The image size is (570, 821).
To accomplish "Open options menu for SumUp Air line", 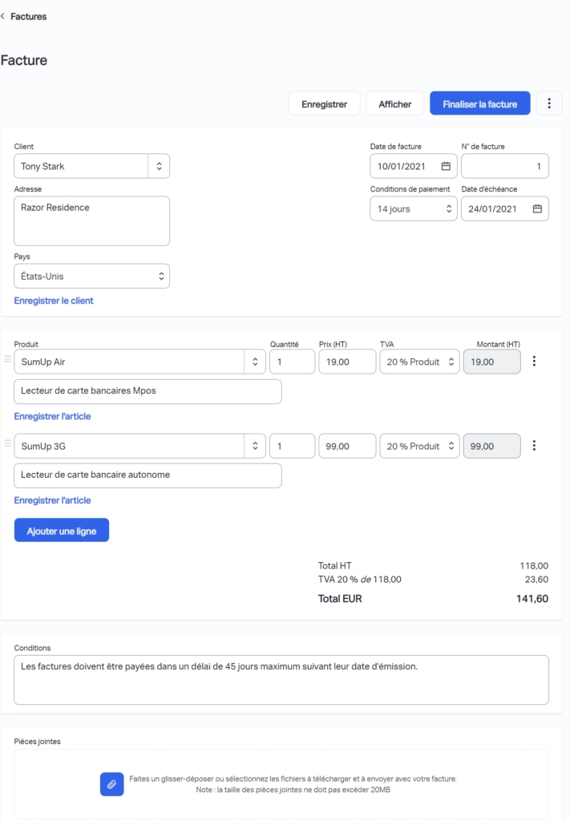I will pyautogui.click(x=534, y=362).
